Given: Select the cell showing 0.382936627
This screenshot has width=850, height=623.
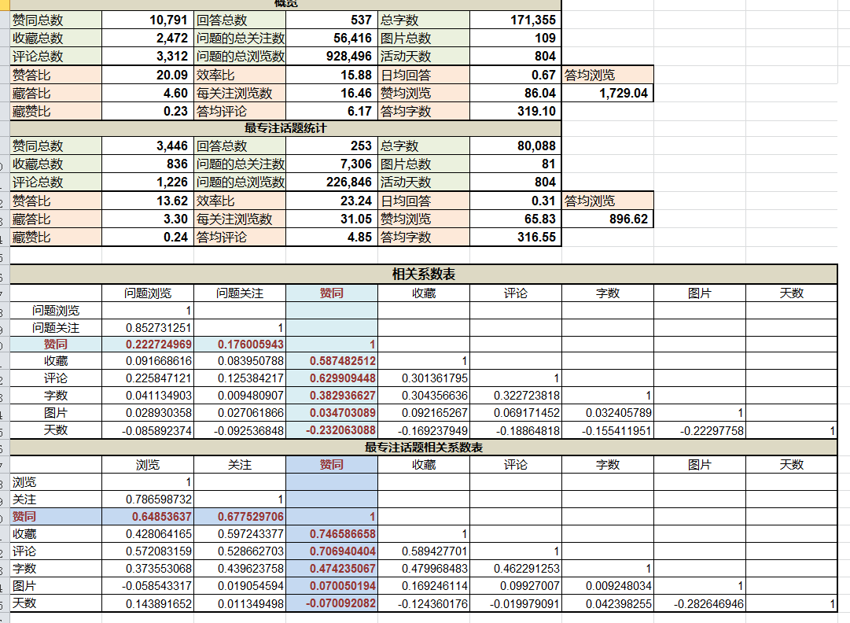Looking at the screenshot, I should tap(331, 396).
